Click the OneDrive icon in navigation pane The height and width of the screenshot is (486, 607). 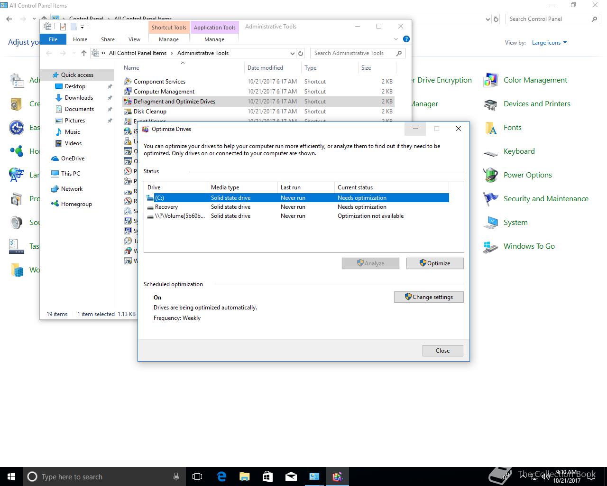(55, 159)
